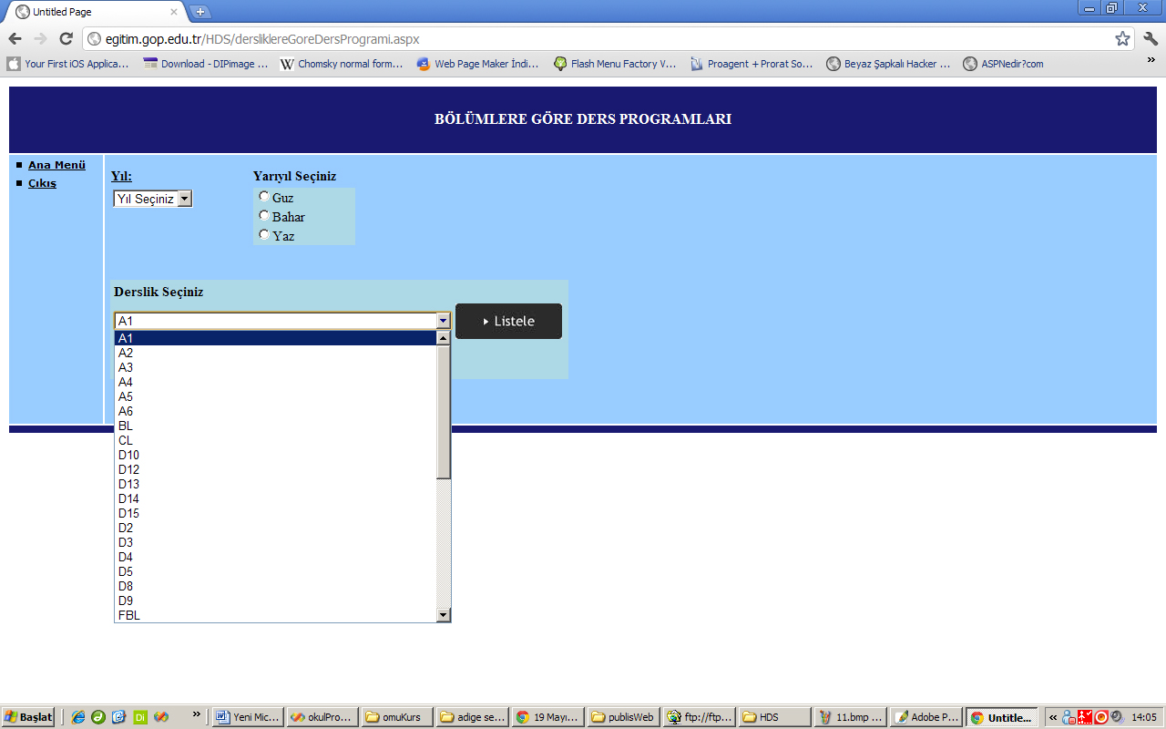Viewport: 1166px width, 729px height.
Task: Open new tab with plus button
Action: tap(200, 12)
